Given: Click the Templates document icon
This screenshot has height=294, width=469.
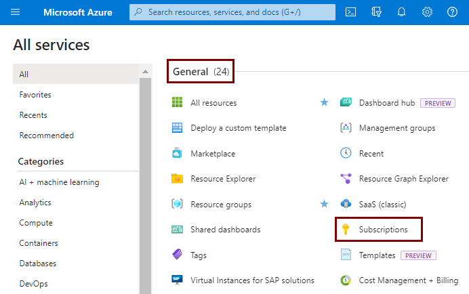Looking at the screenshot, I should tap(346, 255).
